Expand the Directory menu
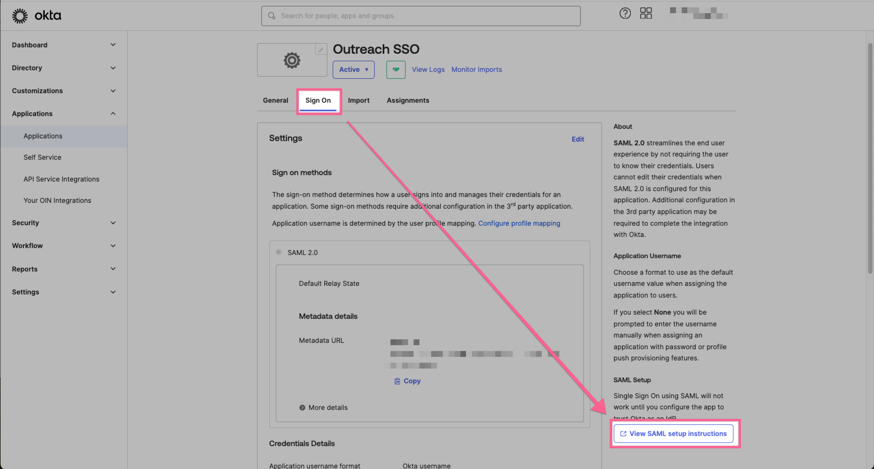Viewport: 874px width, 469px height. 64,68
